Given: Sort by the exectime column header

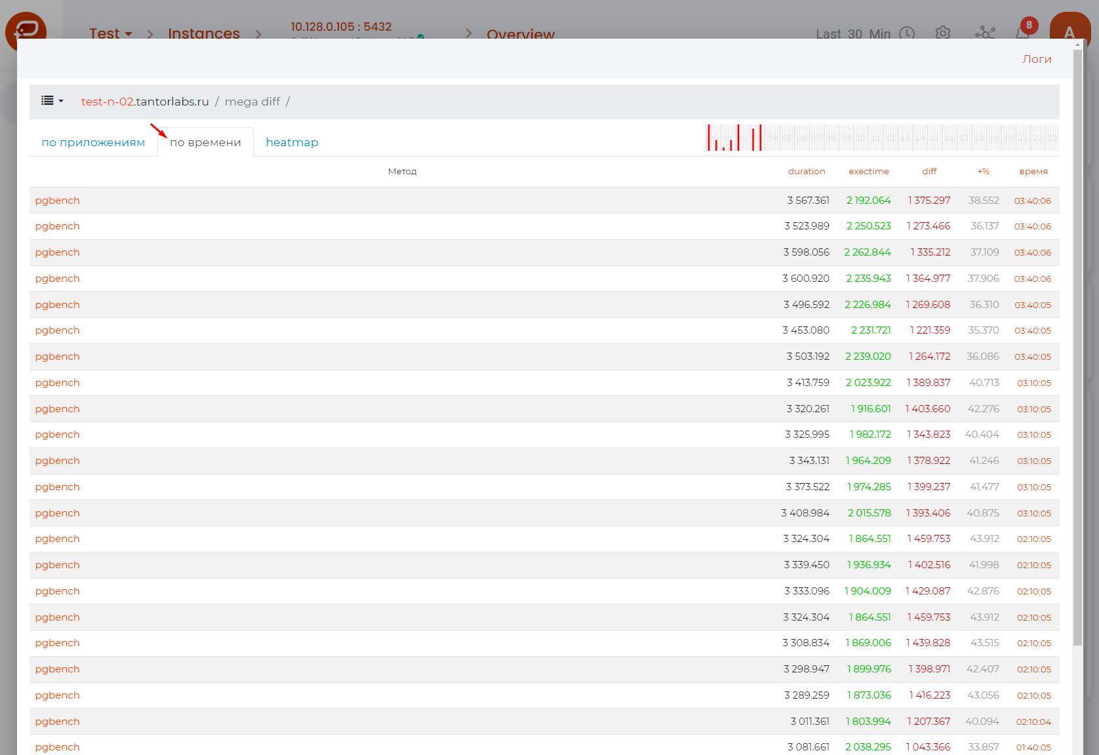Looking at the screenshot, I should coord(868,172).
